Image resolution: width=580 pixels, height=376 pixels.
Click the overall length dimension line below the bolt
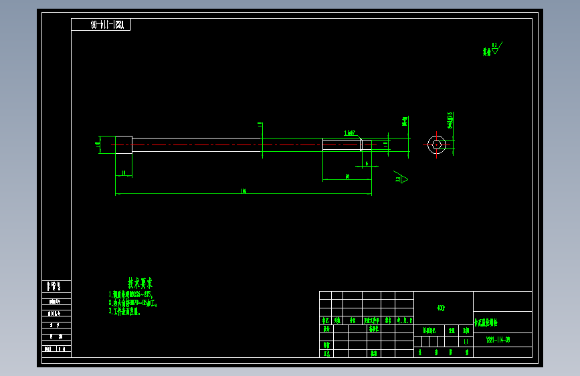pyautogui.click(x=244, y=193)
